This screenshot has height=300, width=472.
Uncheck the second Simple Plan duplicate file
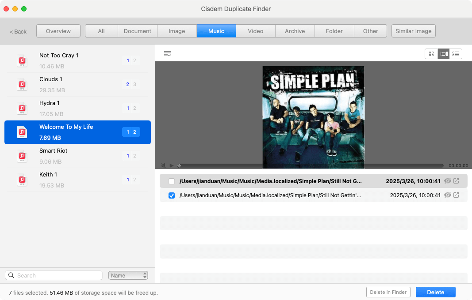click(x=172, y=195)
